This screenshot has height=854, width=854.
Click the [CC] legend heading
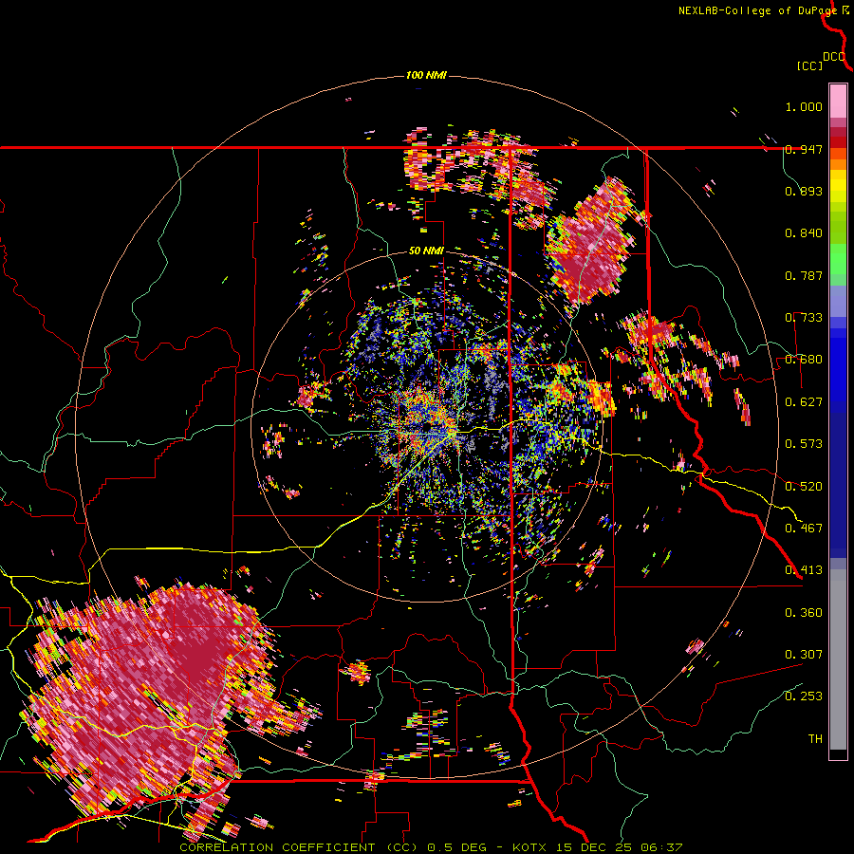pyautogui.click(x=809, y=65)
